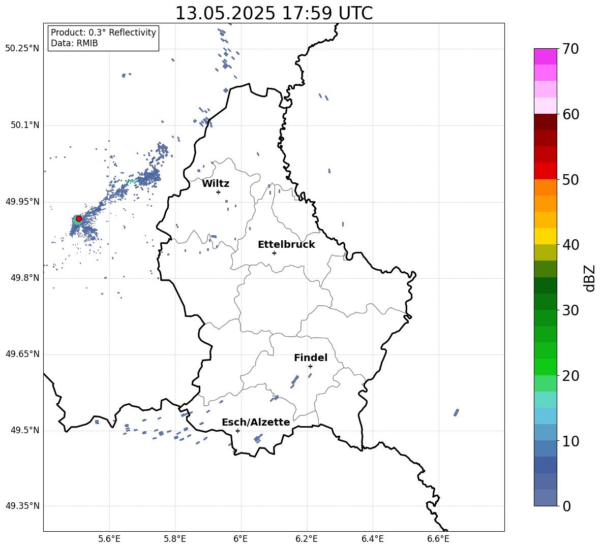602x549 pixels.
Task: Click the Esch/Alzette label
Action: [256, 422]
